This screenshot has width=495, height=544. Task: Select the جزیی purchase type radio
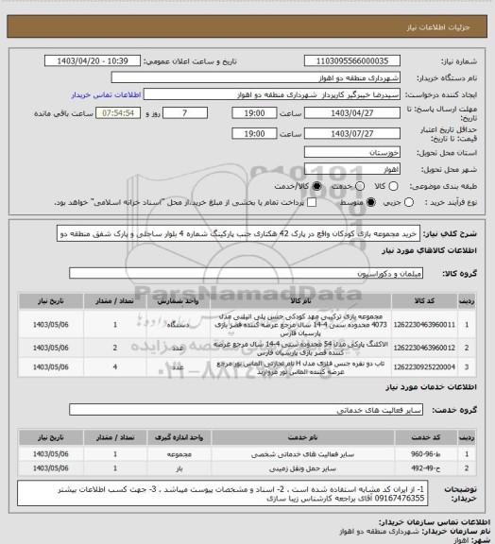[409, 202]
